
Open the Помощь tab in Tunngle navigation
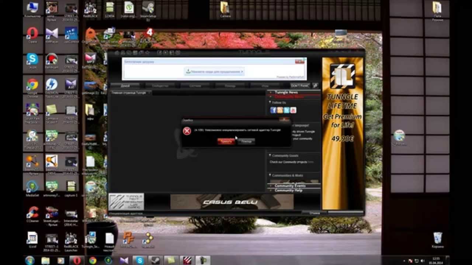(230, 85)
